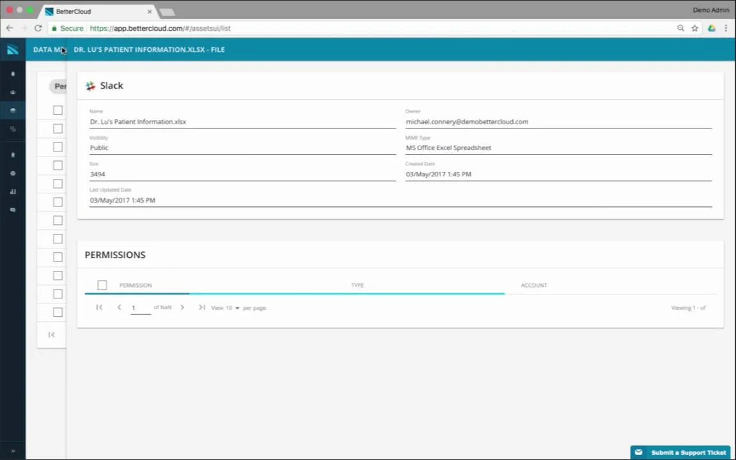
Task: Click the Visibility field showing Public
Action: click(243, 148)
